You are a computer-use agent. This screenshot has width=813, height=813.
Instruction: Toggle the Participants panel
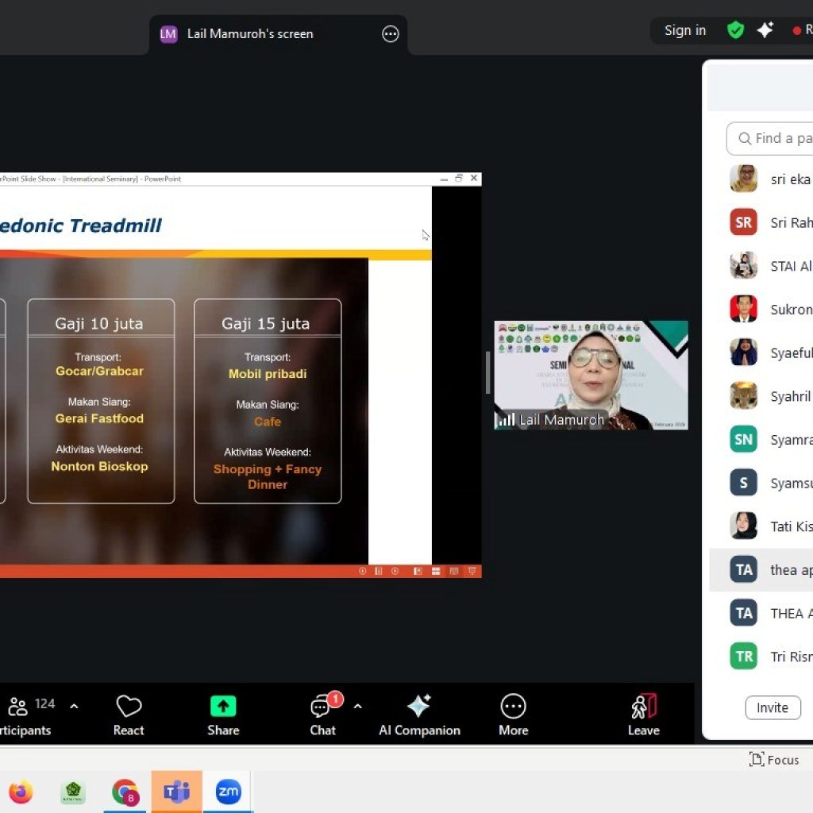pyautogui.click(x=24, y=715)
